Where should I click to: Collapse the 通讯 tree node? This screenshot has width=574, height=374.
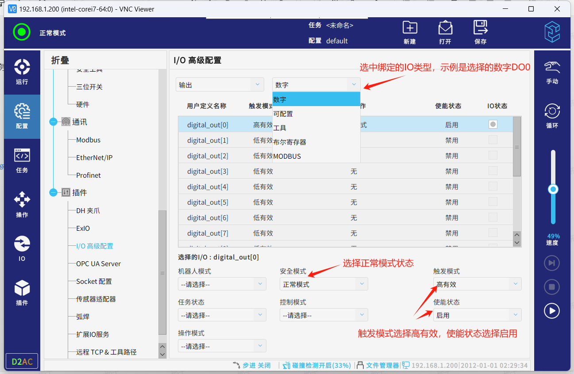click(54, 122)
